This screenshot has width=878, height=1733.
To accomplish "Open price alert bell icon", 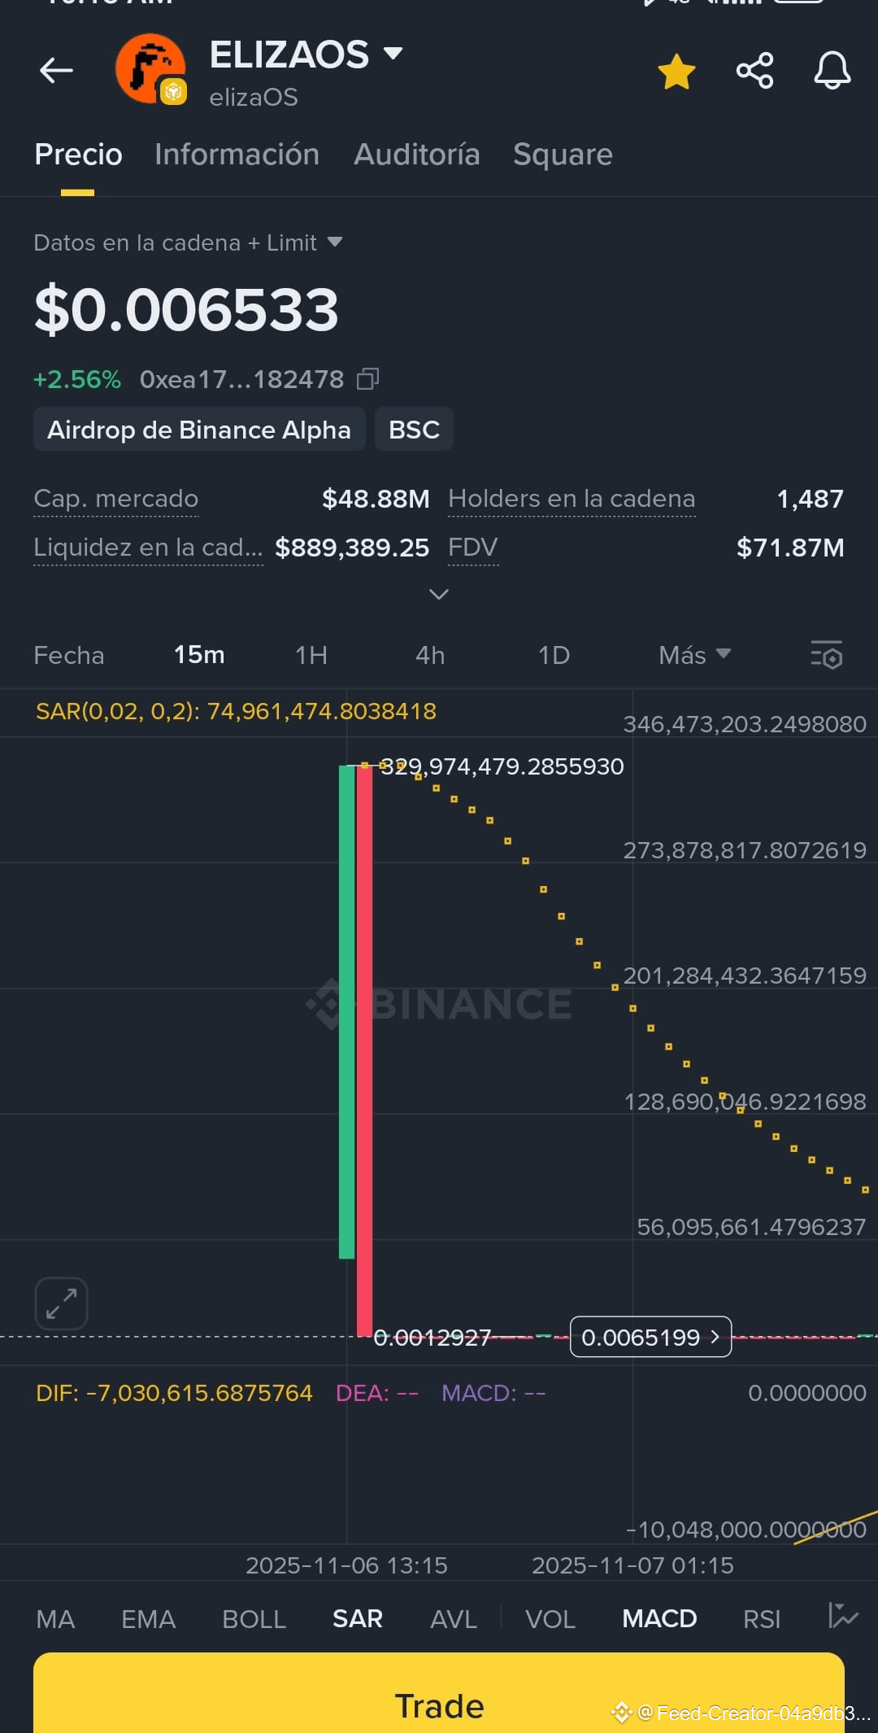I will pyautogui.click(x=832, y=71).
